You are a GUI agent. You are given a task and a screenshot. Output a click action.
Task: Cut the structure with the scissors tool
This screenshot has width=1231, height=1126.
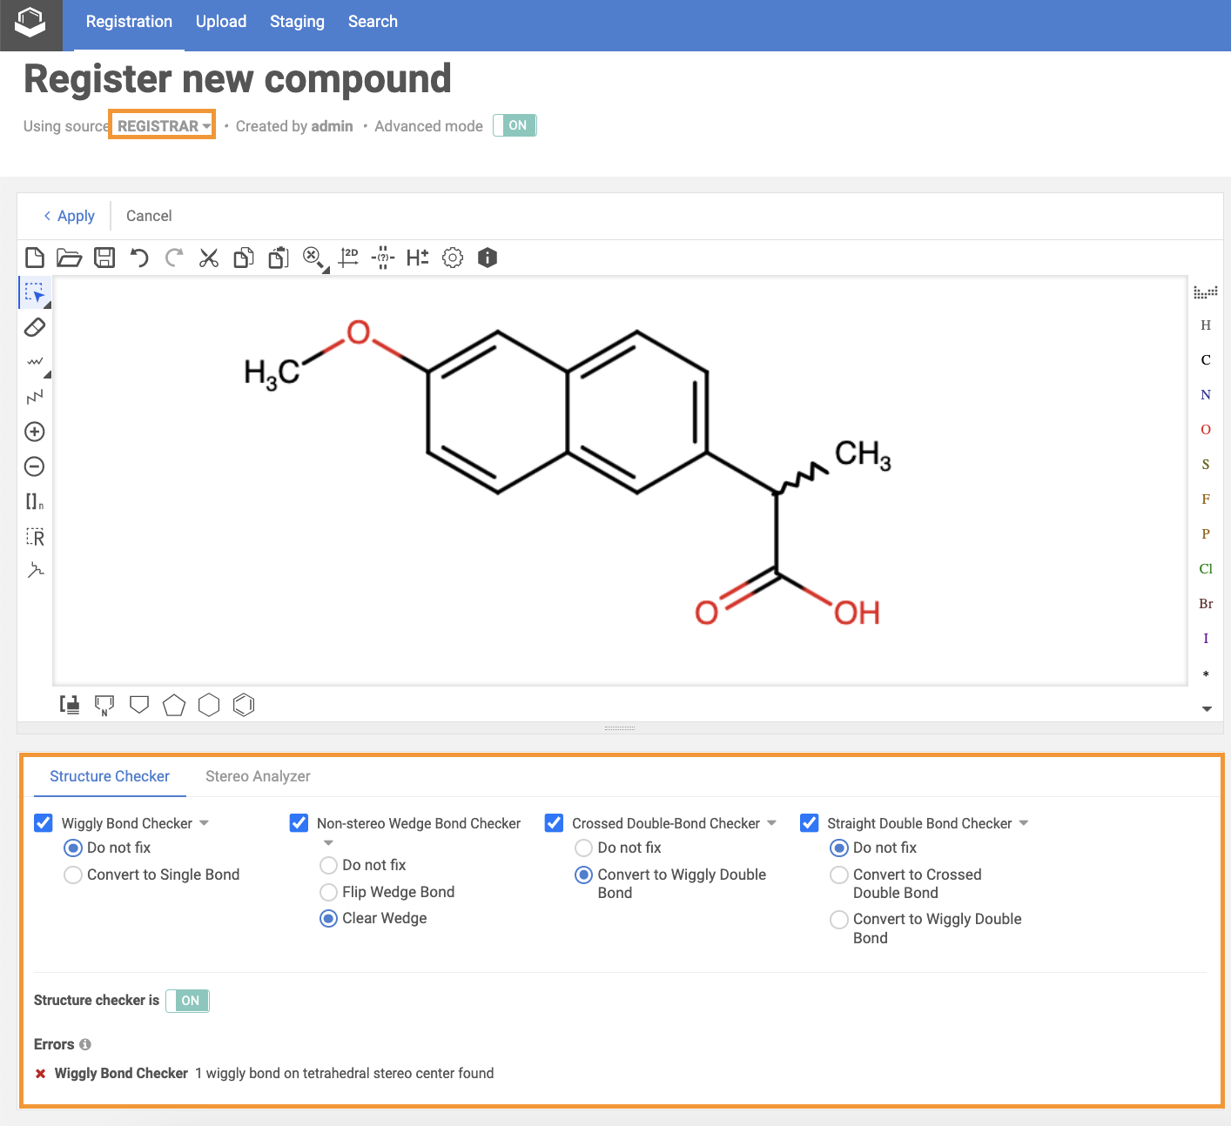pyautogui.click(x=208, y=258)
